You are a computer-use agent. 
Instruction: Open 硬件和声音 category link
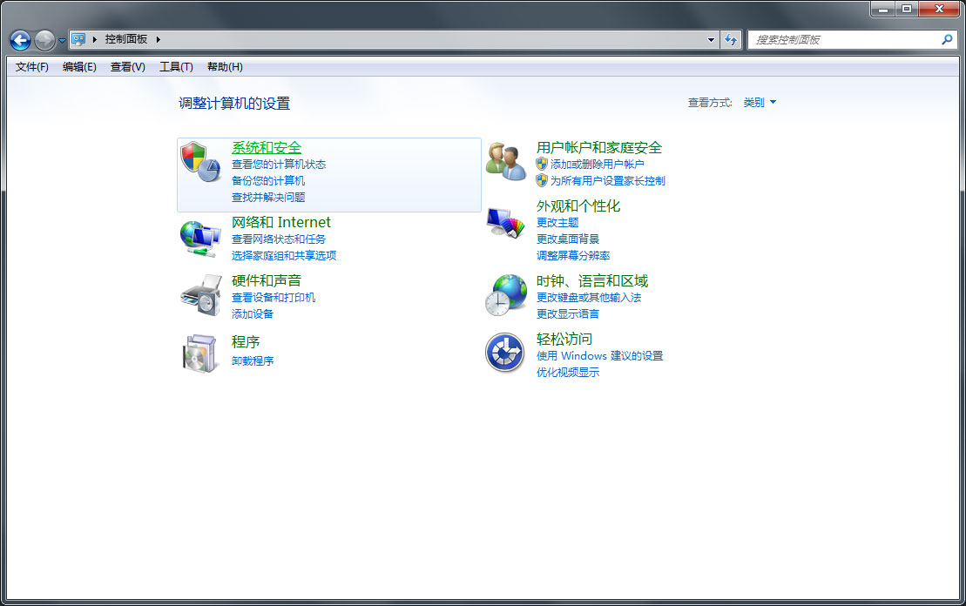tap(267, 281)
